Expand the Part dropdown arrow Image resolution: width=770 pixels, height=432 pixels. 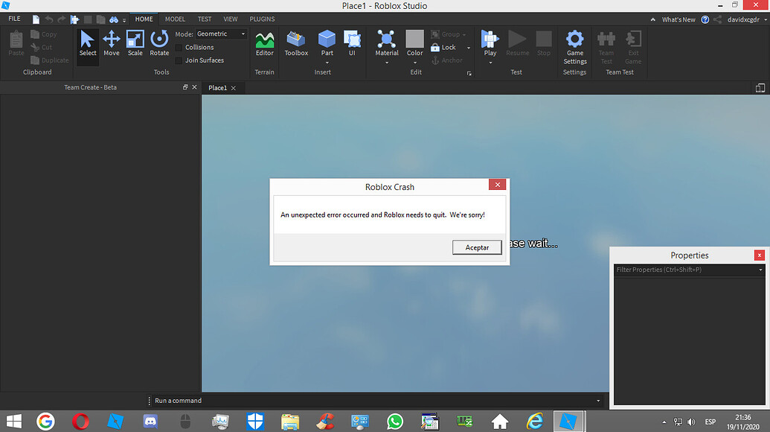click(327, 63)
